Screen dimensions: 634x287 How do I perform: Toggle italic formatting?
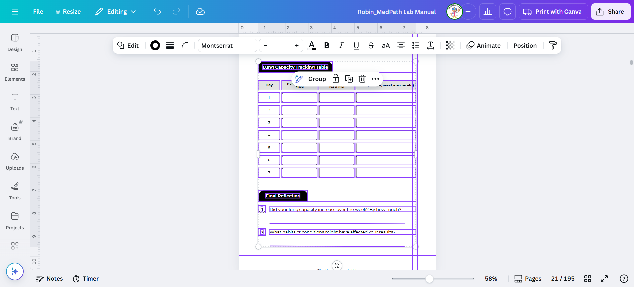point(341,45)
